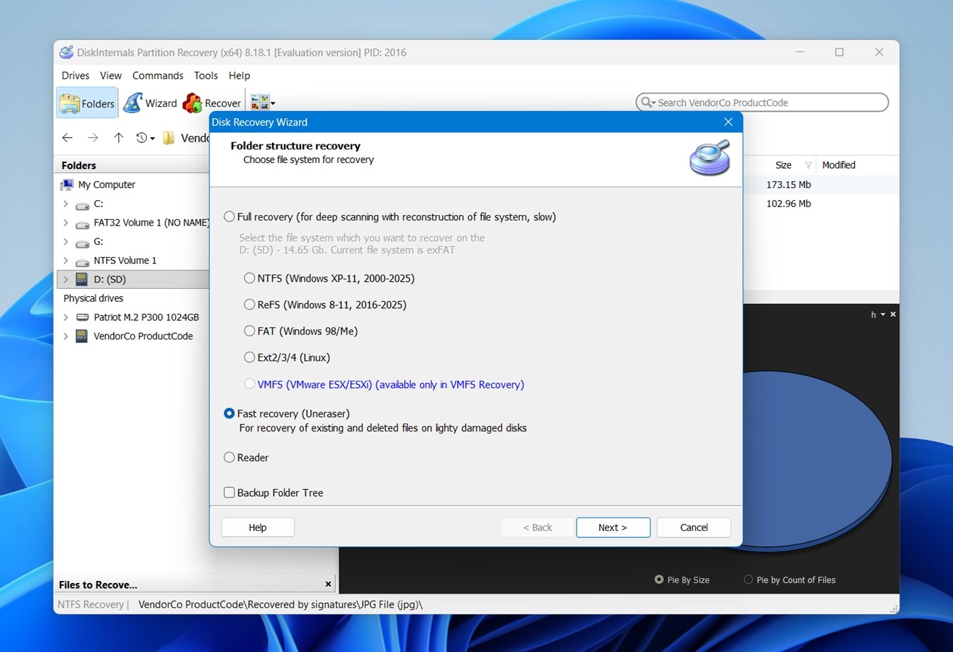Open the Commands menu
953x652 pixels.
click(157, 75)
